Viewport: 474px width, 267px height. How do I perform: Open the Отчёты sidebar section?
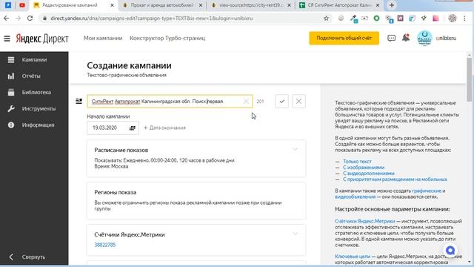tap(34, 76)
